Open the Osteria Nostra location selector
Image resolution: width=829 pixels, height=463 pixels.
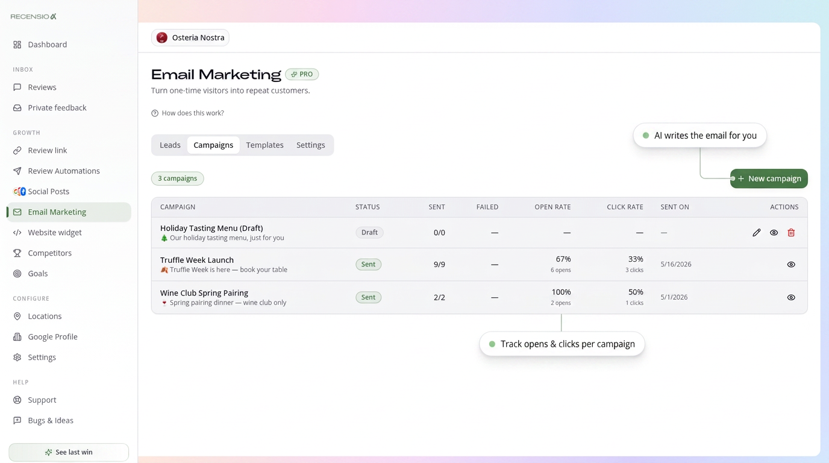pyautogui.click(x=190, y=37)
